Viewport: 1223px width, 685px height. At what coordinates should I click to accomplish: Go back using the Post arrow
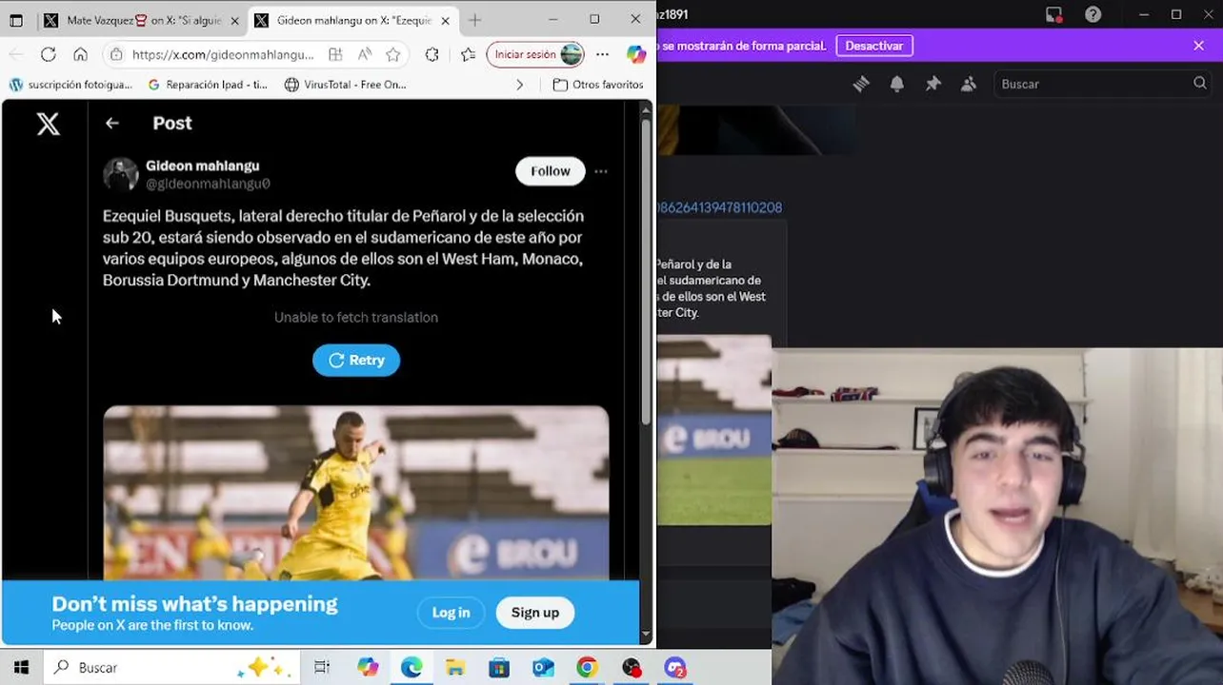(x=112, y=123)
